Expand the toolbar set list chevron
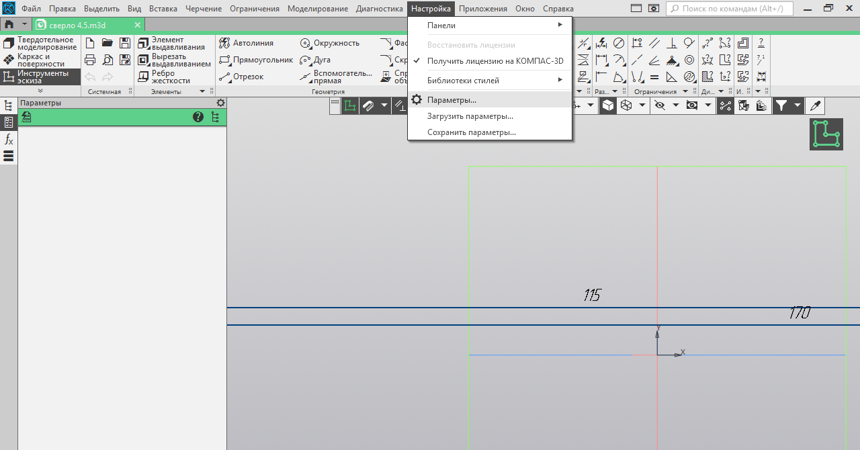Image resolution: width=860 pixels, height=450 pixels. tap(40, 91)
